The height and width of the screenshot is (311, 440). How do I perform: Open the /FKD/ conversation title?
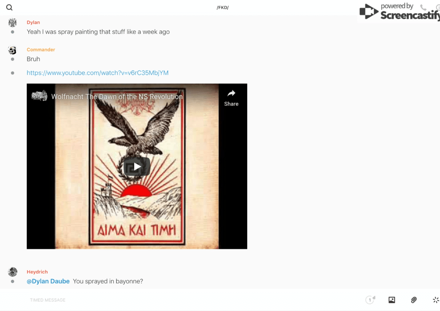point(223,8)
